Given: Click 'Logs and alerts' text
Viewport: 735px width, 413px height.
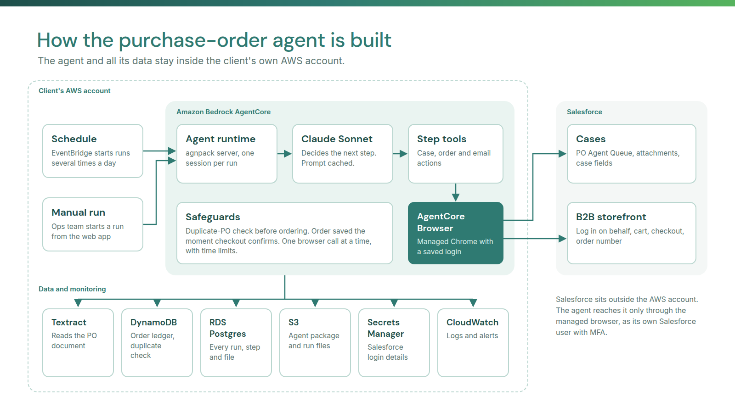Looking at the screenshot, I should point(472,336).
